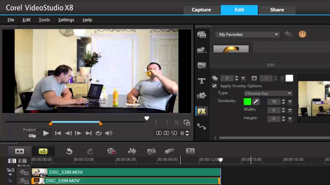
Task: Open the Graphic overlay panel
Action: 202,95
